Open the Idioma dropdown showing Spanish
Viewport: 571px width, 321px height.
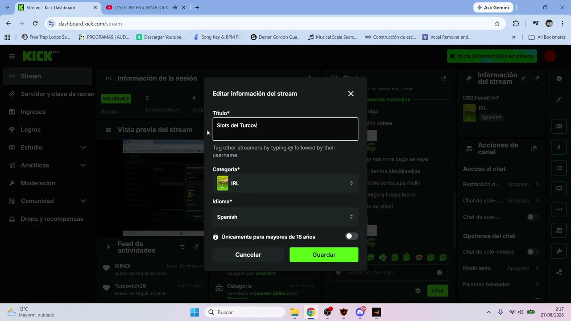pyautogui.click(x=285, y=217)
